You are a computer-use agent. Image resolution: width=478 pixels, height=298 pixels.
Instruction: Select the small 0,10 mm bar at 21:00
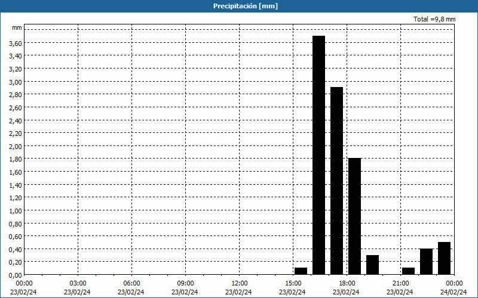point(408,271)
